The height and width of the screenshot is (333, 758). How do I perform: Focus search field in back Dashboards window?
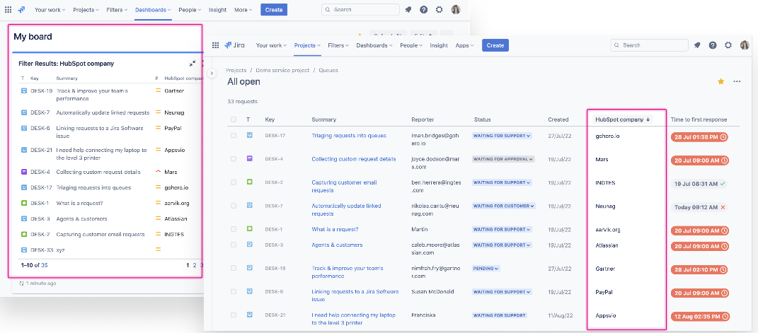(x=360, y=10)
